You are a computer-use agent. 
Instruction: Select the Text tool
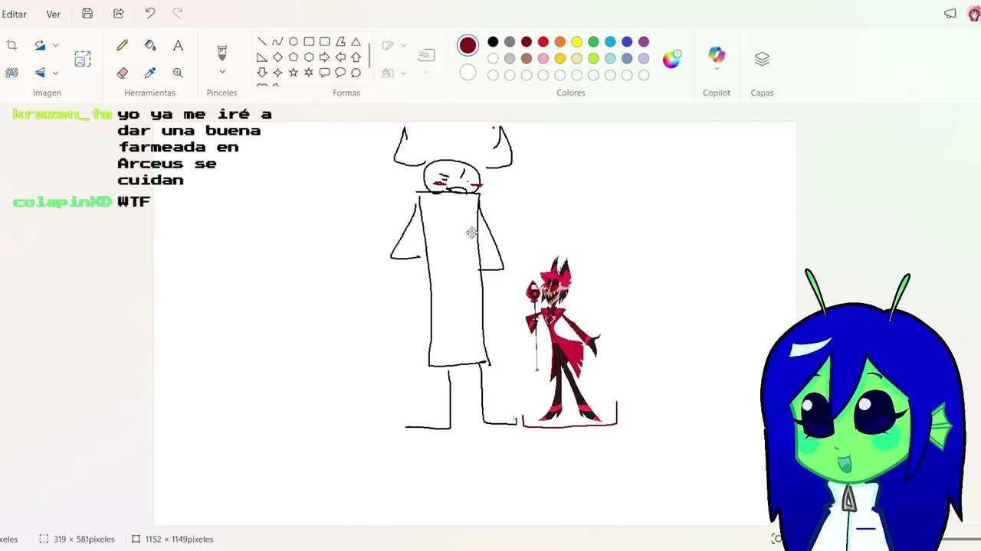[x=178, y=46]
